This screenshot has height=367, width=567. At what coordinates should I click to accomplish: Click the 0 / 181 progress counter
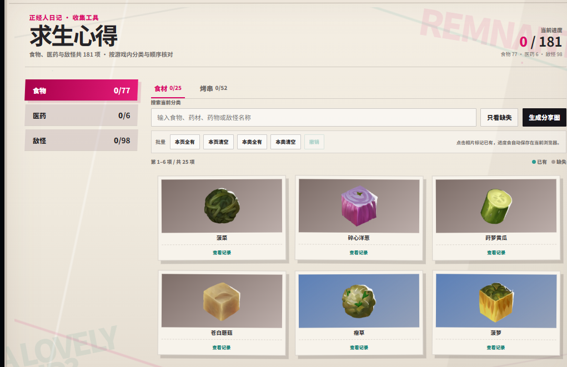pos(540,42)
